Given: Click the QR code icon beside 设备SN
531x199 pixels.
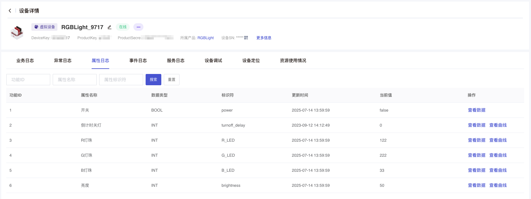Looking at the screenshot, I should [246, 38].
